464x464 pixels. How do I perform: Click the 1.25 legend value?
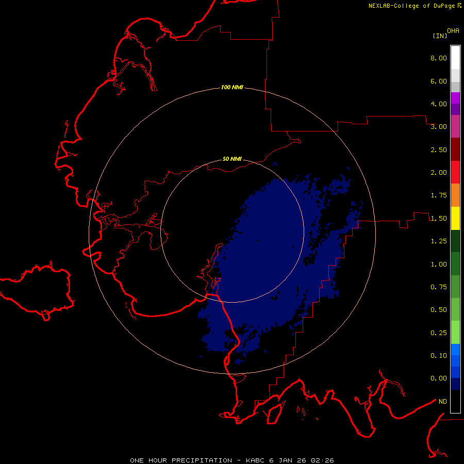click(439, 241)
